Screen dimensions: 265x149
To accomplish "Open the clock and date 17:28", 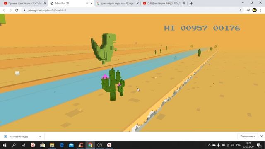I will [x=248, y=145].
